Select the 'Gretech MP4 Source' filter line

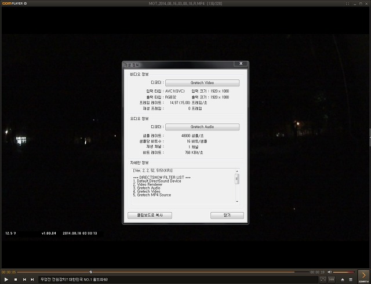tap(152, 195)
